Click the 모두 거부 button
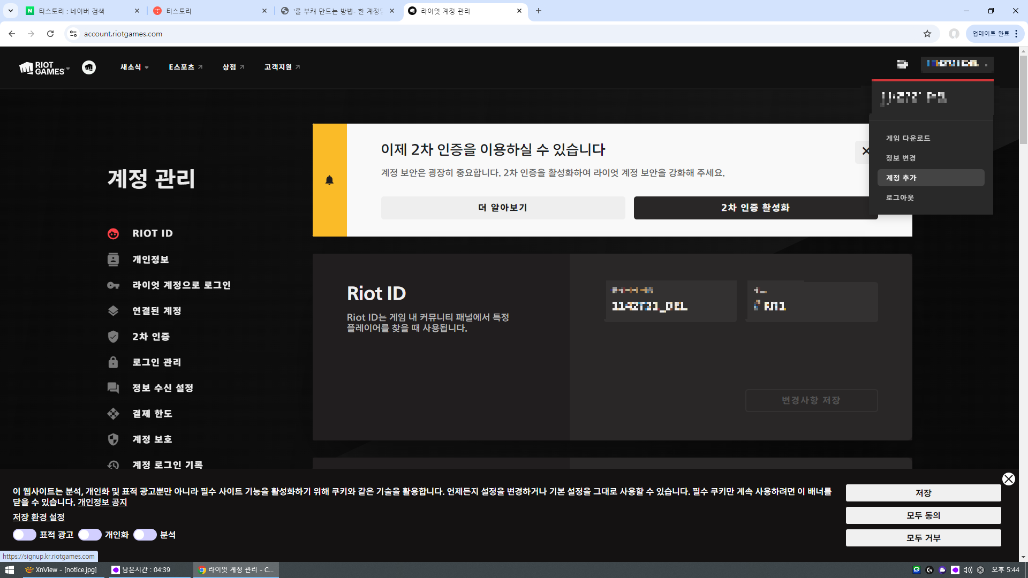 point(923,538)
